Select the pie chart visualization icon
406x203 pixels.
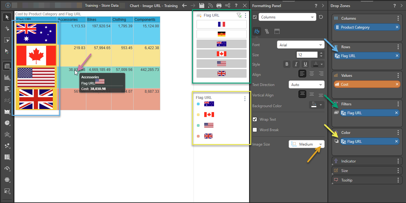[x=7, y=123]
